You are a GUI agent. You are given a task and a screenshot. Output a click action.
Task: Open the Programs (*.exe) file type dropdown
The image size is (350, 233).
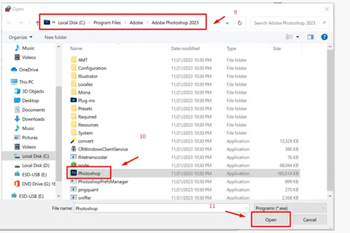(x=290, y=208)
